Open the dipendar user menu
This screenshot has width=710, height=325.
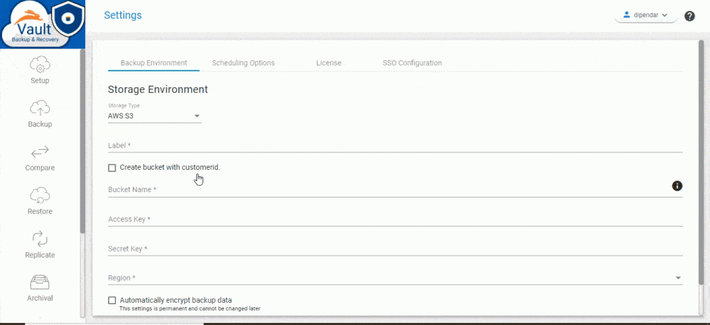(x=646, y=15)
